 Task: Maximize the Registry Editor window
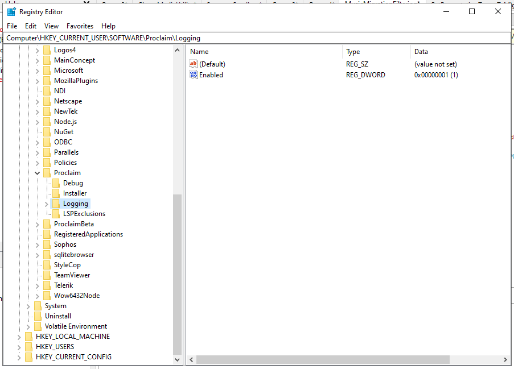click(472, 11)
